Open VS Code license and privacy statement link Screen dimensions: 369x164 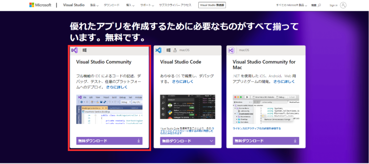[x=187, y=131]
